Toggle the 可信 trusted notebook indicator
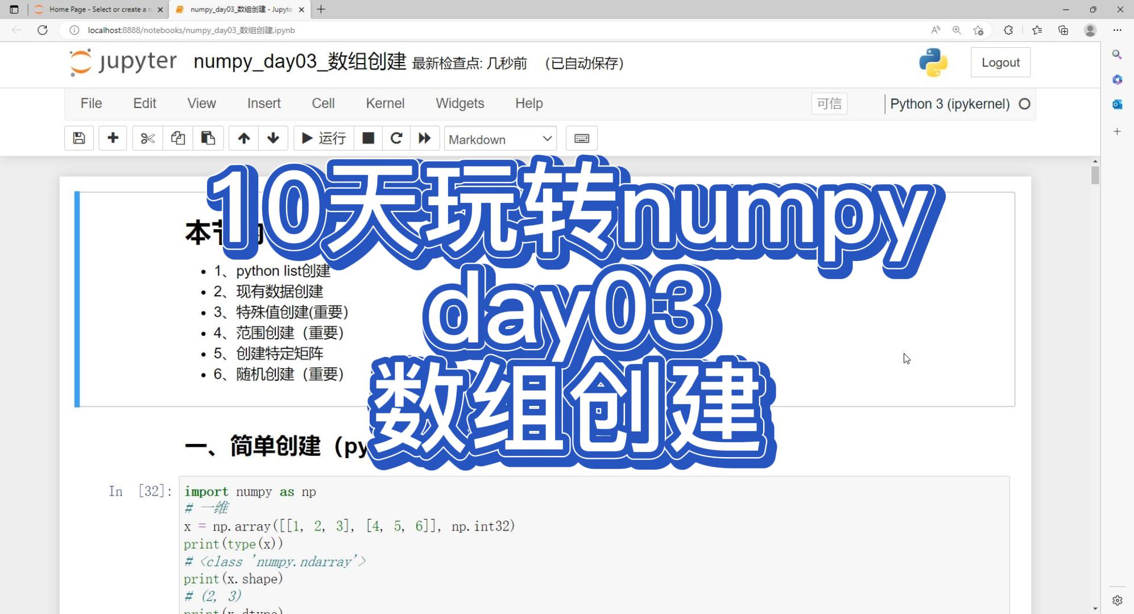The width and height of the screenshot is (1134, 614). [x=829, y=103]
